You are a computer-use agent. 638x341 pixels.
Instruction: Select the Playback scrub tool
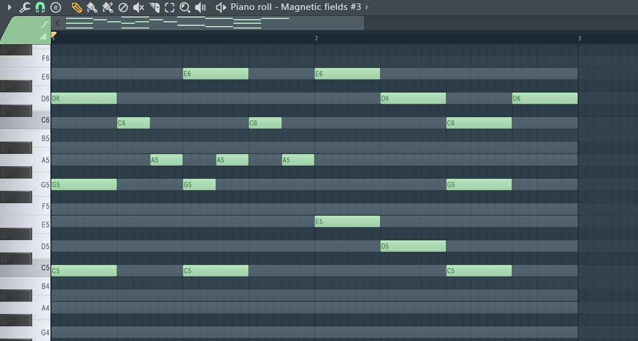(x=200, y=7)
